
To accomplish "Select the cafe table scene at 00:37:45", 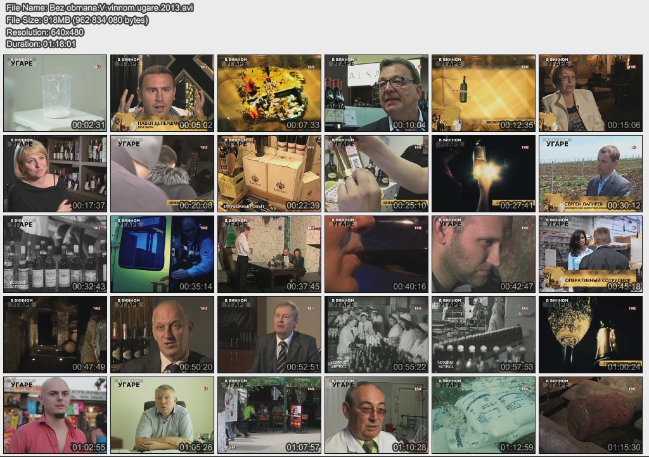I will pos(269,254).
